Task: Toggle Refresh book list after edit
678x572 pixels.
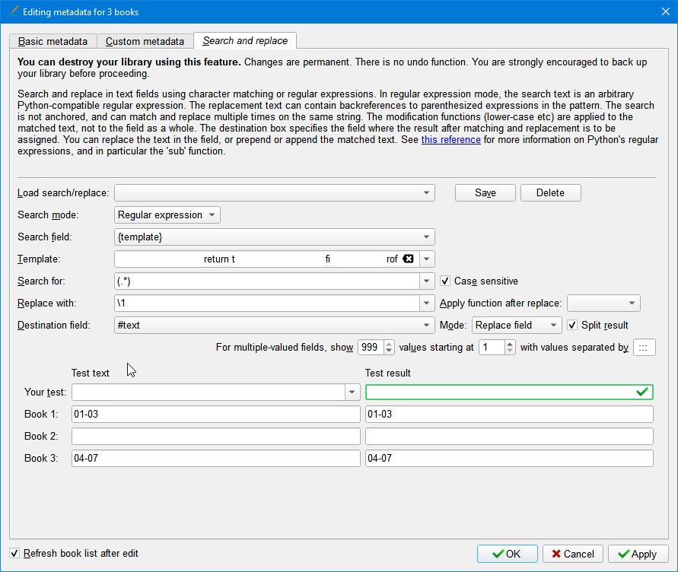Action: tap(15, 554)
